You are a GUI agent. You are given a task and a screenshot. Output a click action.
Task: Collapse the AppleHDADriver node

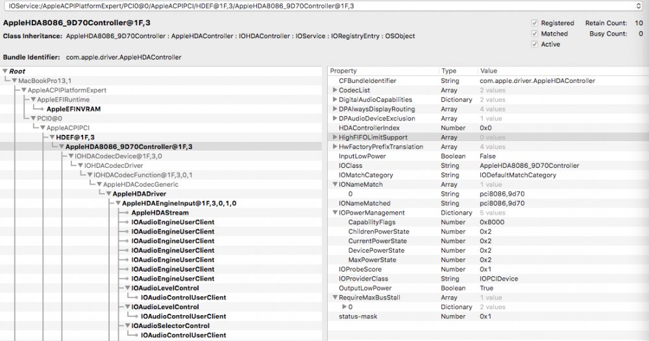[109, 194]
